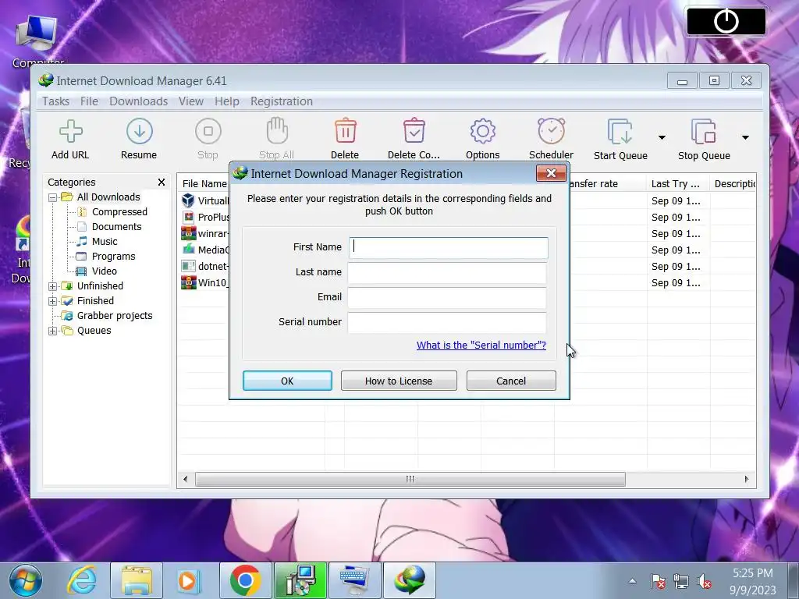Cancel the Registration dialog

tap(511, 381)
